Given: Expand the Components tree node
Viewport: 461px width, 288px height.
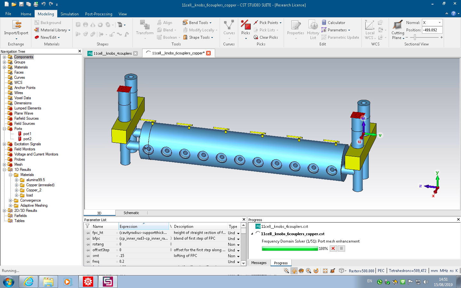Looking at the screenshot, I should click(4, 57).
